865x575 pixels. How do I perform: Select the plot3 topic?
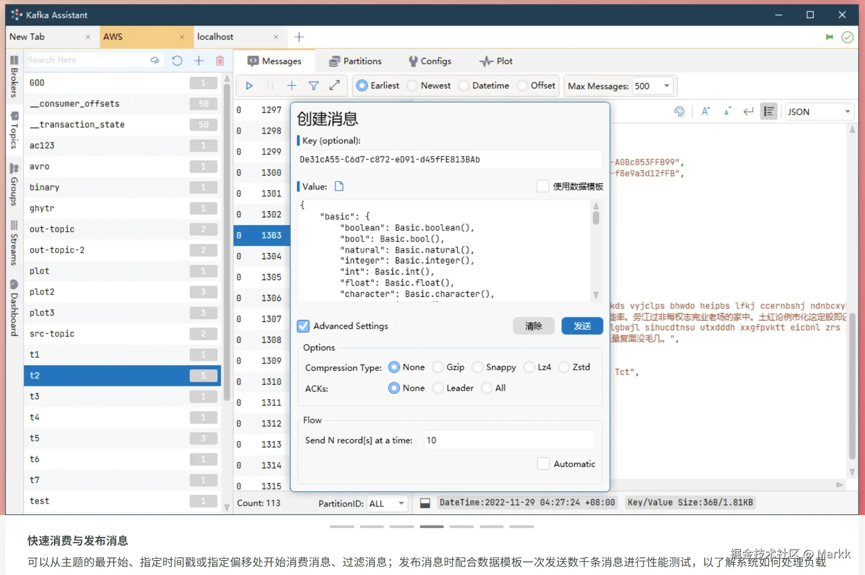pyautogui.click(x=122, y=313)
